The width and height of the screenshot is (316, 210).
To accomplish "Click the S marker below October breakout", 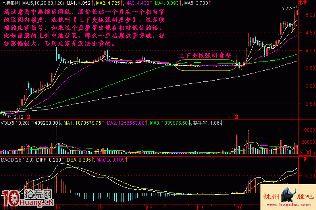I will 236,117.
